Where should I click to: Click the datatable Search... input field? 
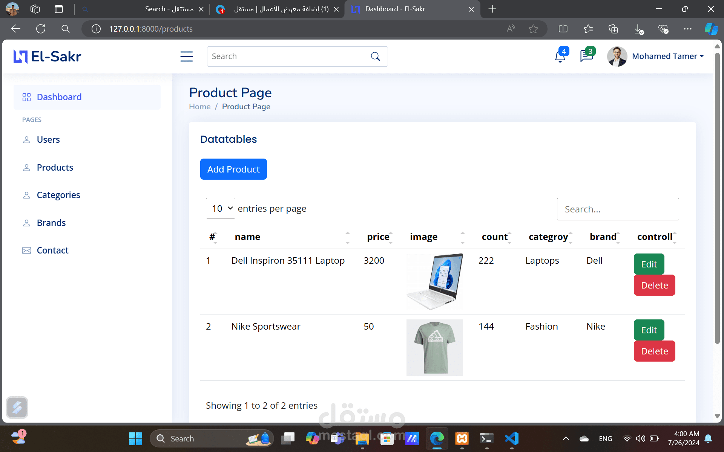(618, 209)
